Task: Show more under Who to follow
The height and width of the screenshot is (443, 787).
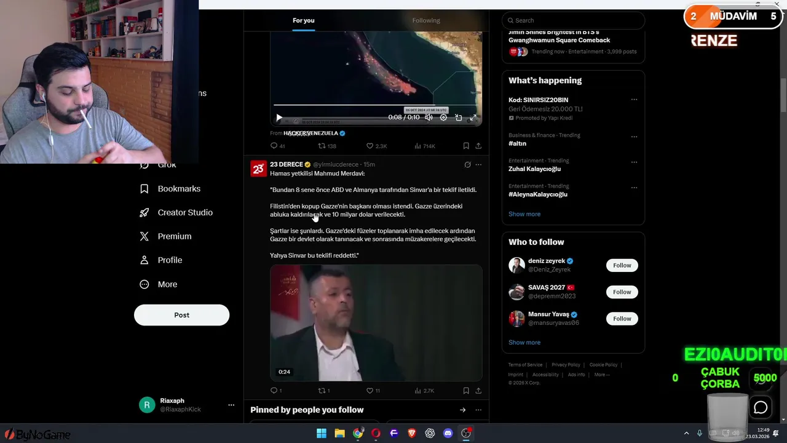Action: click(x=524, y=343)
